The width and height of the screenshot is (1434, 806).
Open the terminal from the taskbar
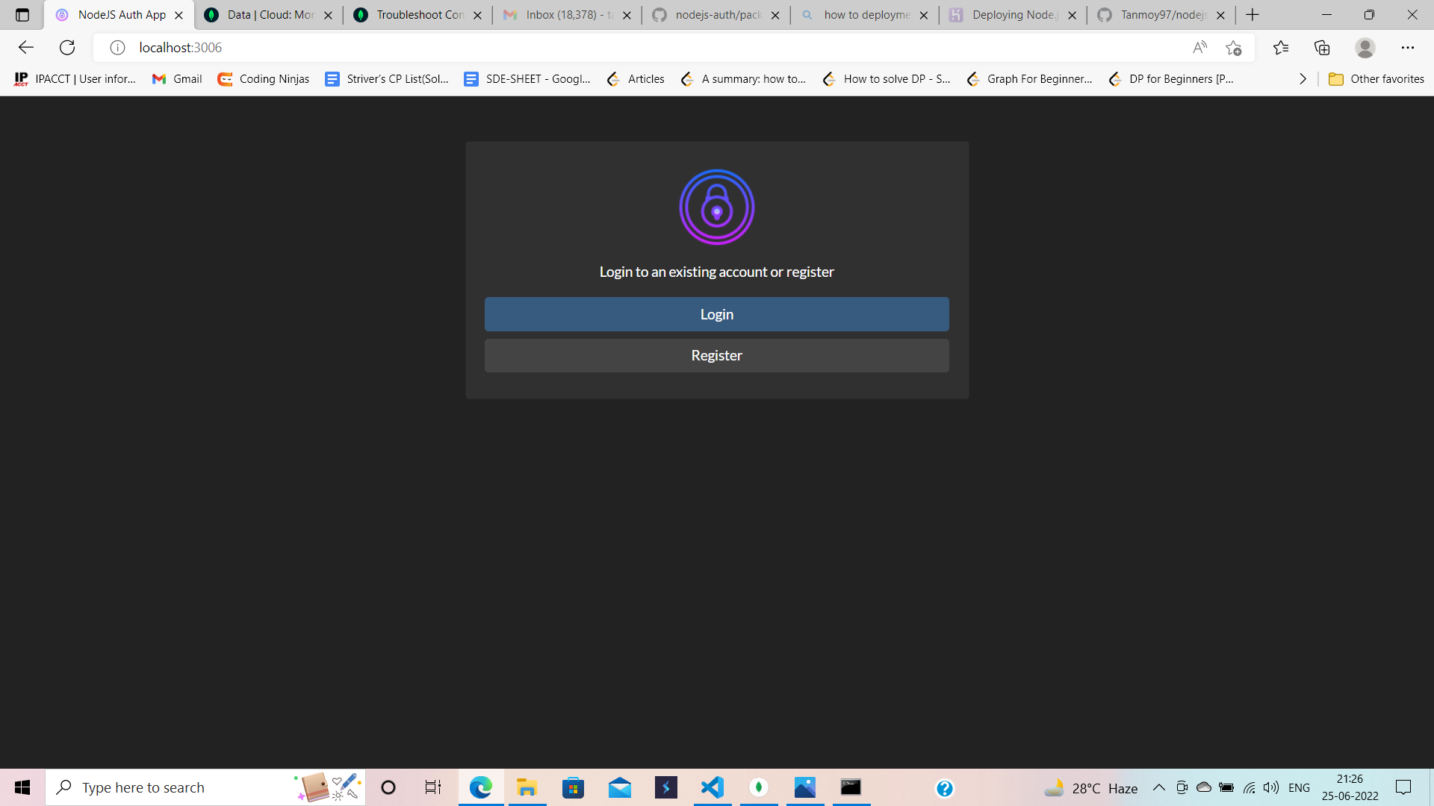[851, 787]
